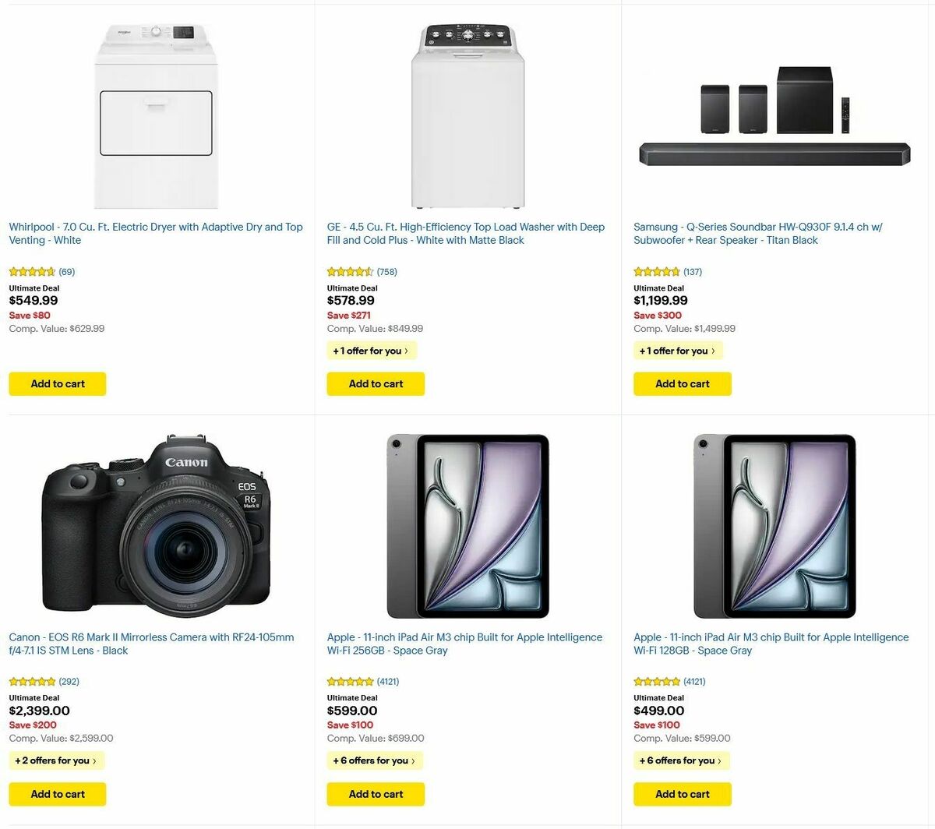The image size is (935, 829).
Task: Click the star rating for the GE washer
Action: (350, 271)
